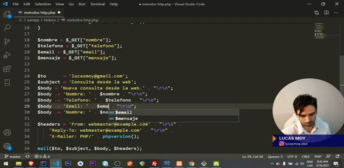344x168 pixels.
Task: Open File Explorer from the taskbar
Action: pyautogui.click(x=19, y=164)
